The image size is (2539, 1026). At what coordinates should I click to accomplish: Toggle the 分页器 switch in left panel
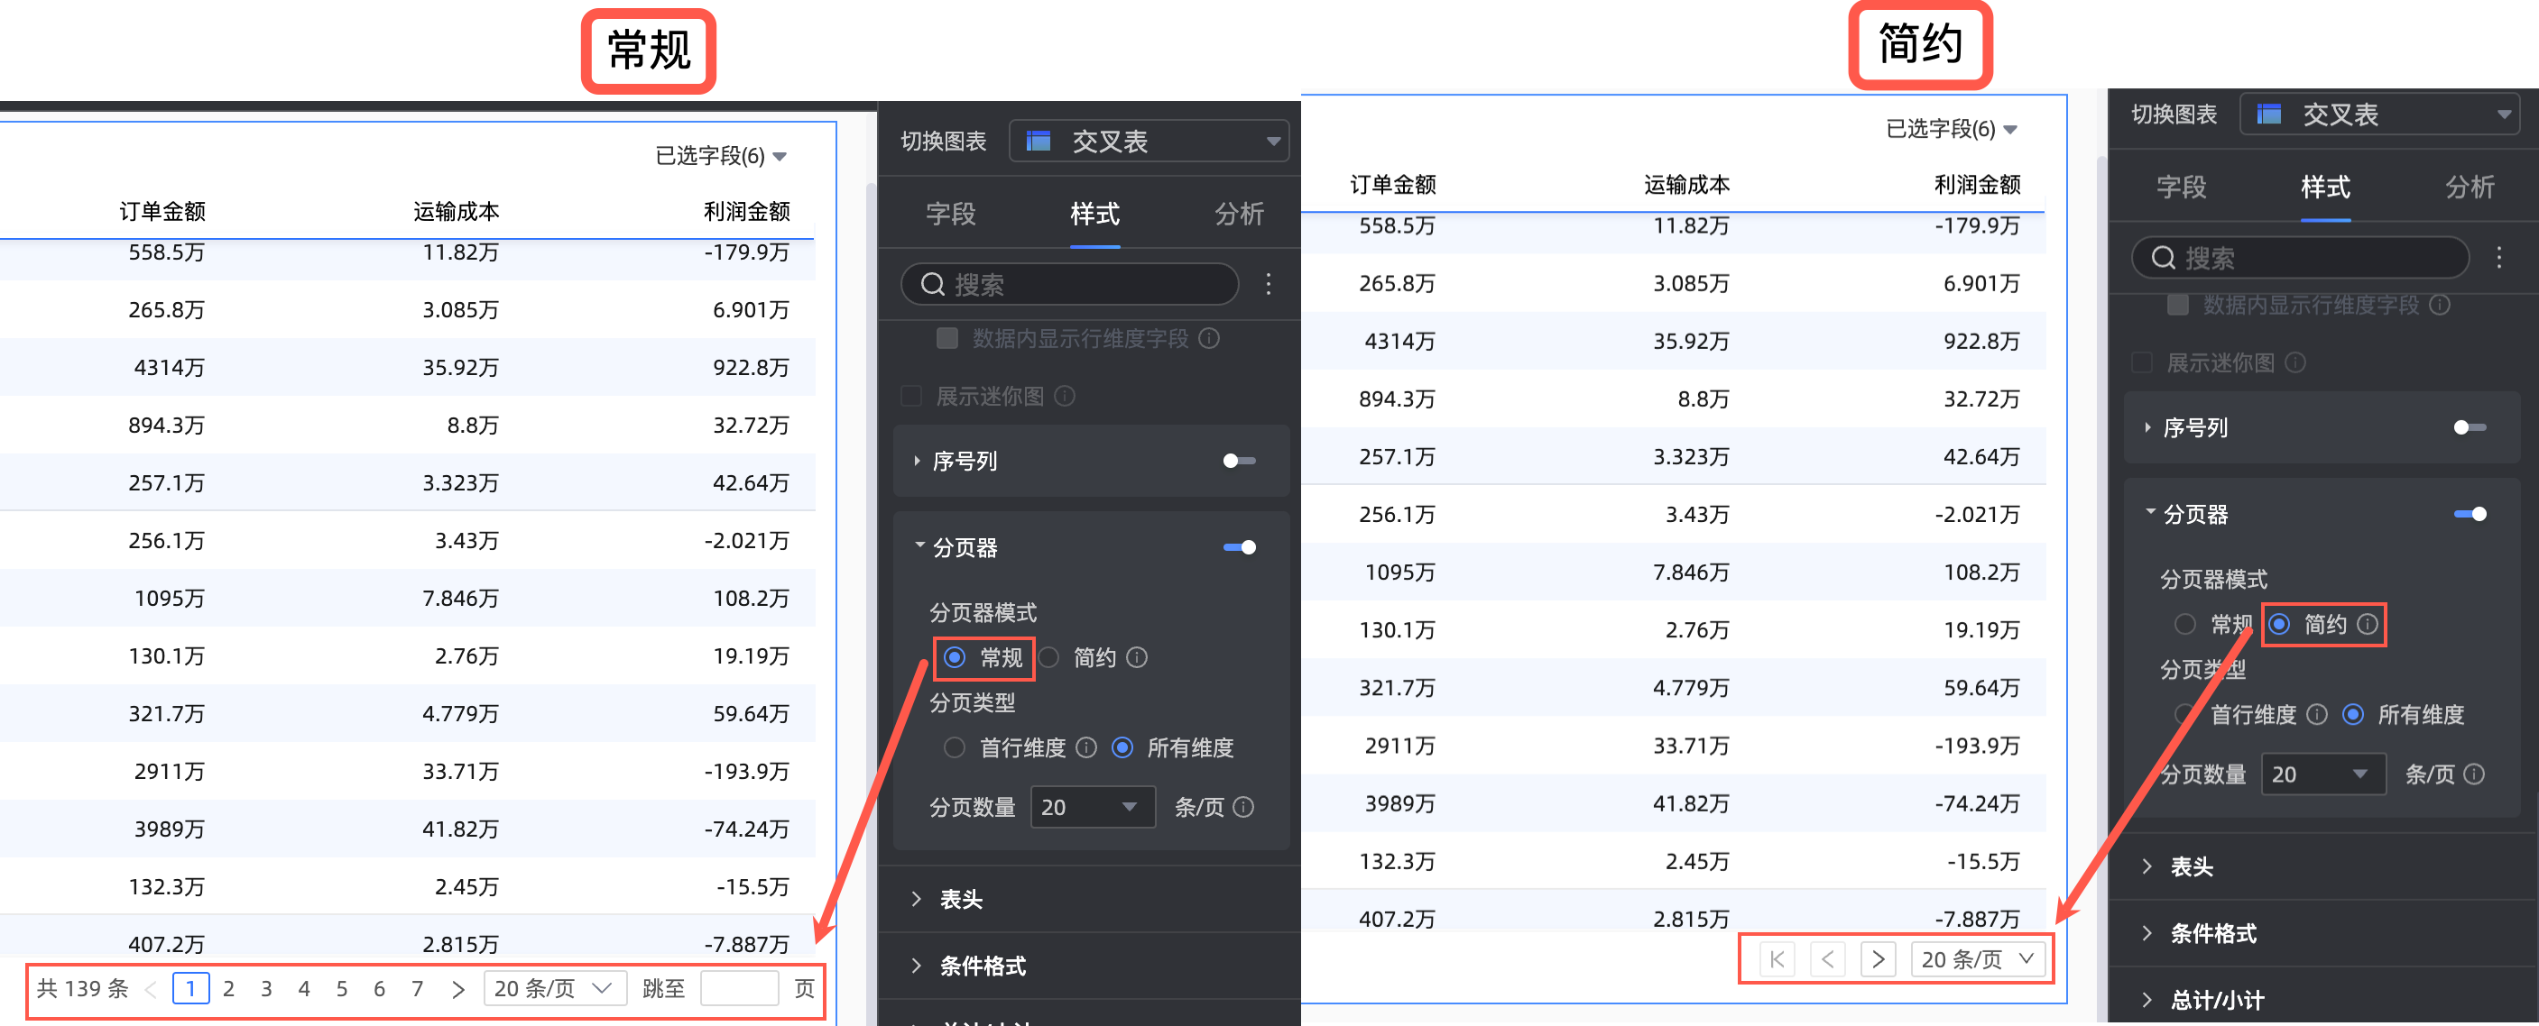[1239, 547]
